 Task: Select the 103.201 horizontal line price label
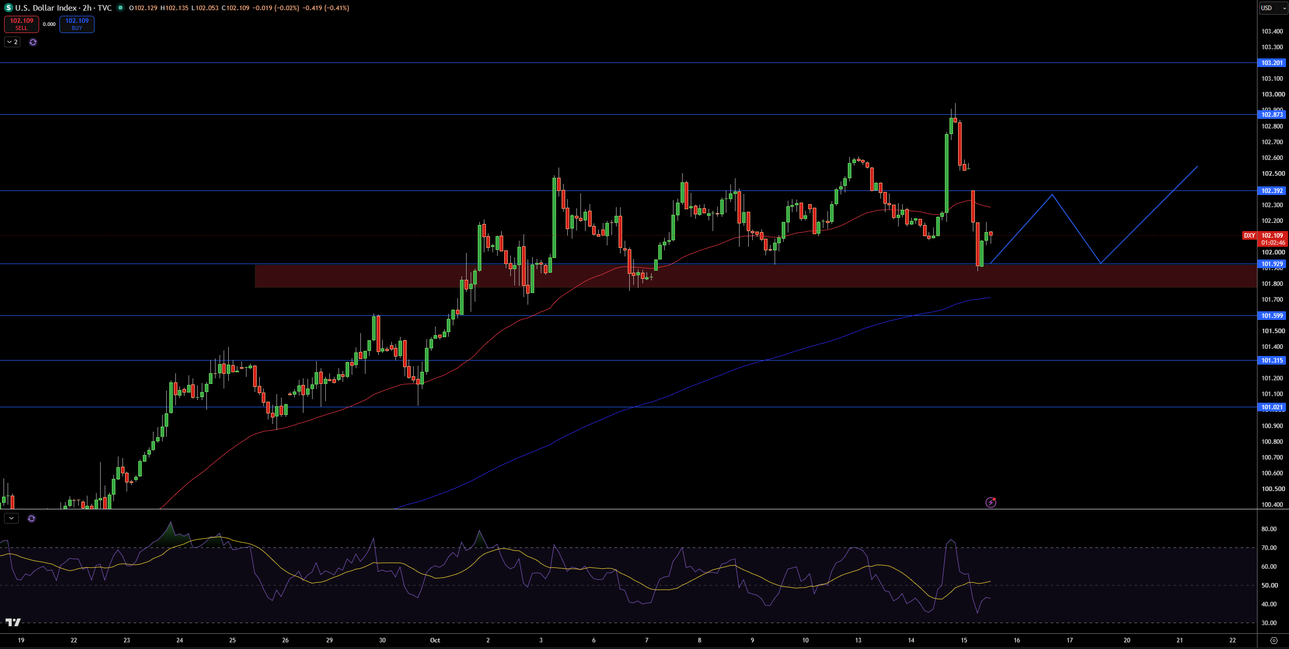[1272, 63]
